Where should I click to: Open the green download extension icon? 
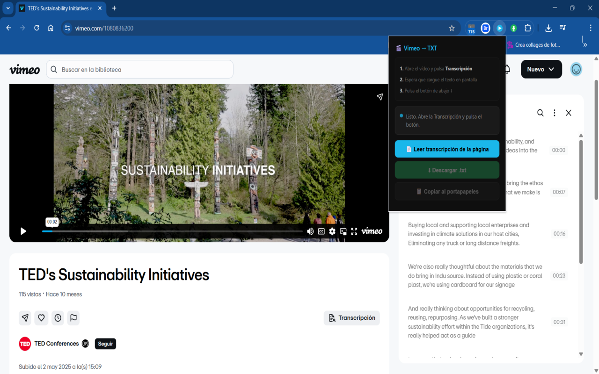click(x=513, y=28)
